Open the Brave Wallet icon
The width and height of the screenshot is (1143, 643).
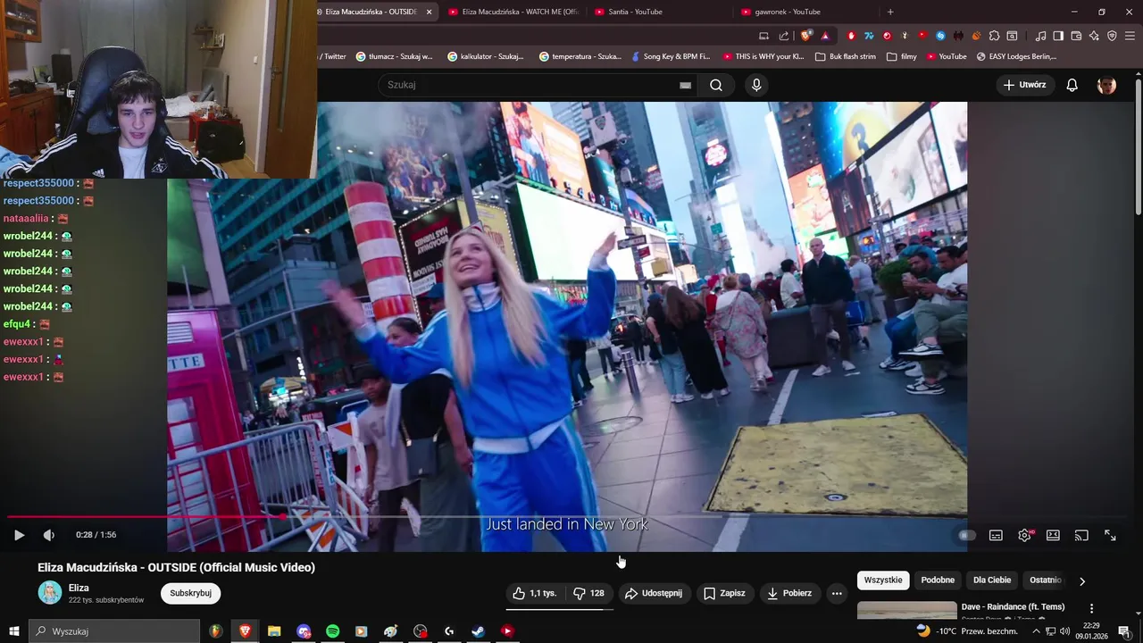(x=1076, y=36)
